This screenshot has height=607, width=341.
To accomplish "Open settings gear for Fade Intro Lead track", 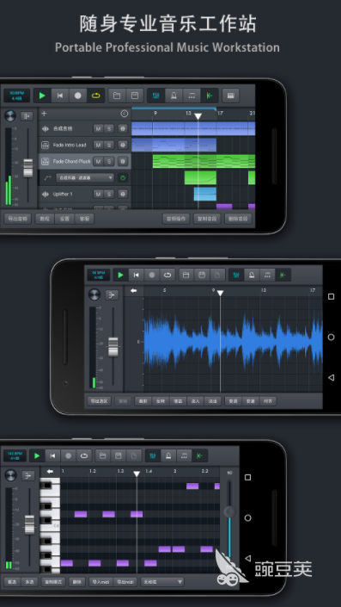I will coord(123,145).
